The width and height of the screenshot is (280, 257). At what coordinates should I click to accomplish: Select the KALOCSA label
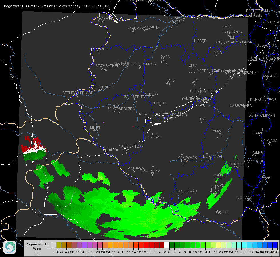point(269,141)
